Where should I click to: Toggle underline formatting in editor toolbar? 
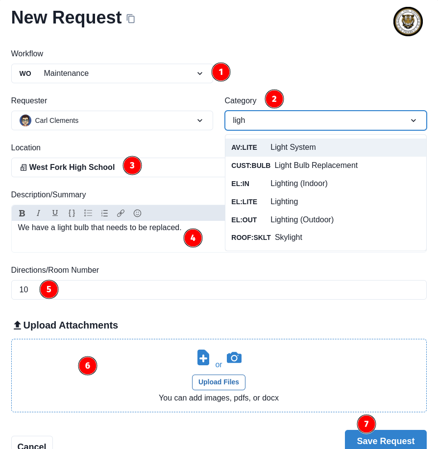[55, 213]
